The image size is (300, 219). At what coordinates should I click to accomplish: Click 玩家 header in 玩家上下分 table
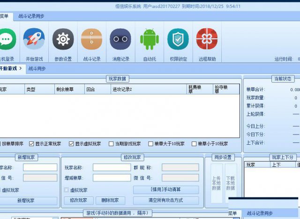pyautogui.click(x=257, y=164)
